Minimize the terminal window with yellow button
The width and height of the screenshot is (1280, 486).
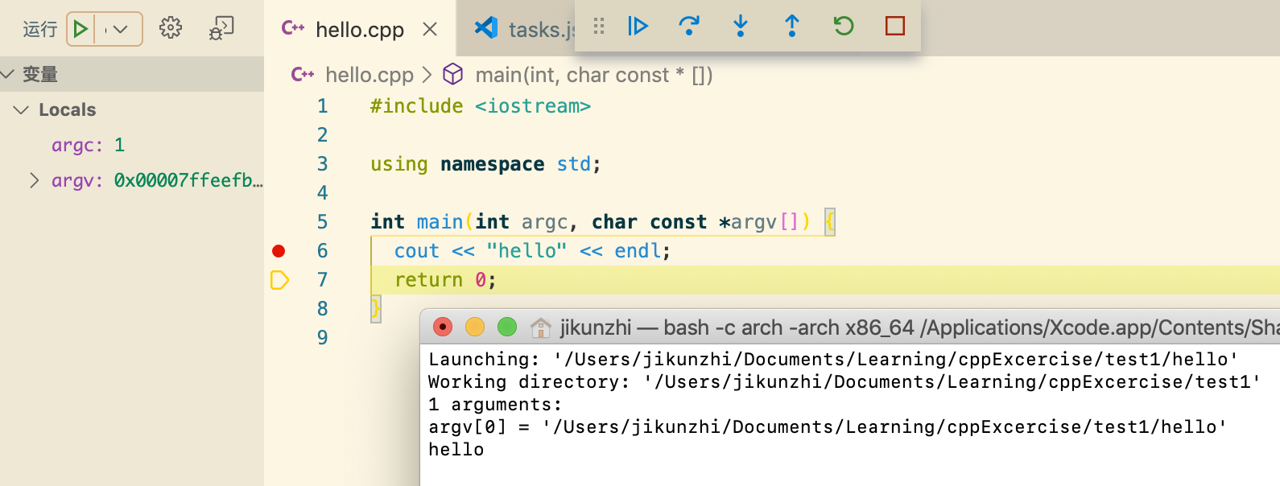tap(475, 327)
